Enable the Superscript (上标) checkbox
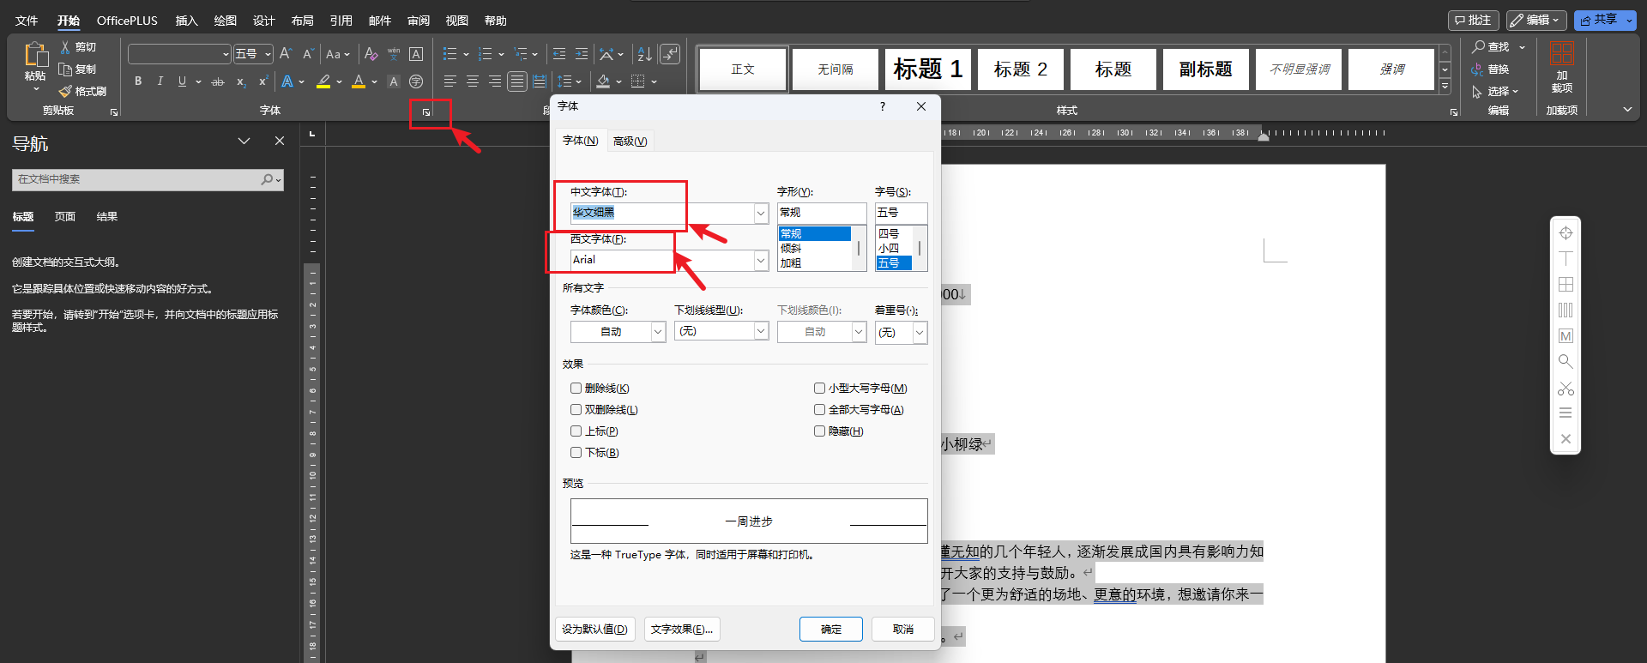This screenshot has width=1647, height=663. [576, 431]
